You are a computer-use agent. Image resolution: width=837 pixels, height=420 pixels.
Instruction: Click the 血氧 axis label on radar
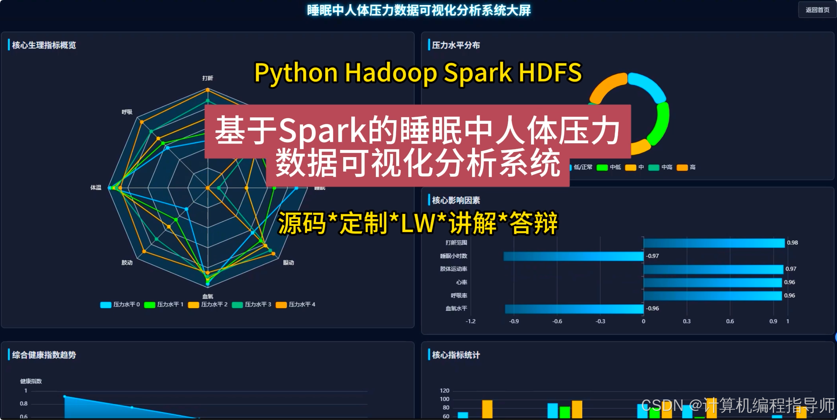tap(208, 296)
